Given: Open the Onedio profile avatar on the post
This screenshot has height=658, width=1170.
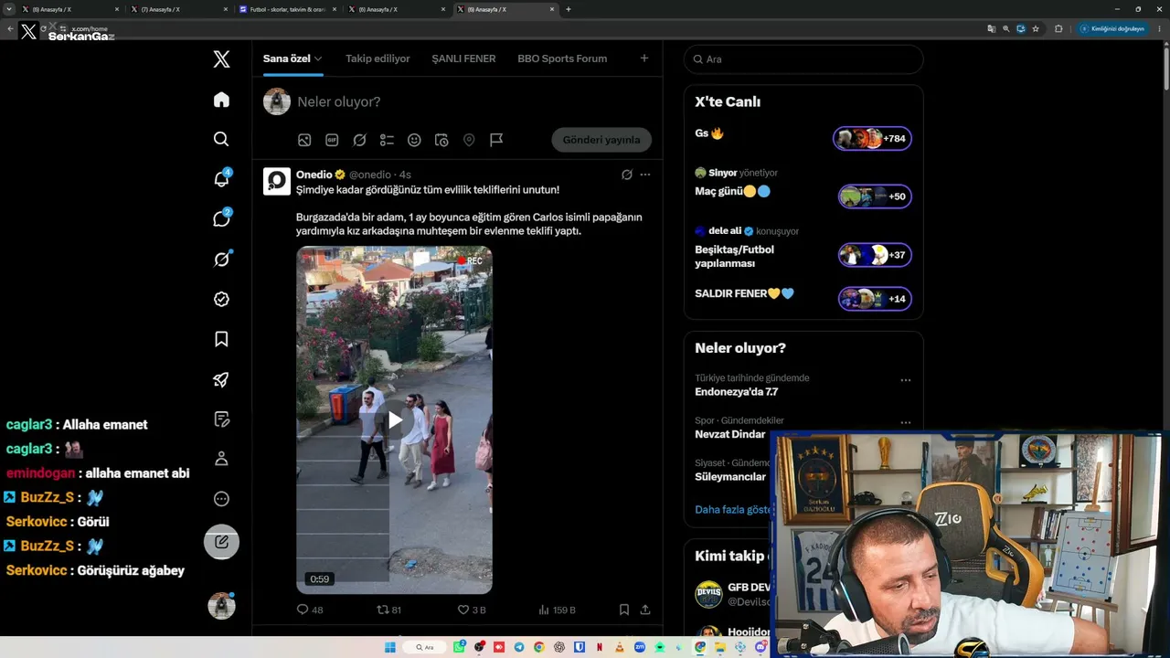Looking at the screenshot, I should (x=277, y=181).
